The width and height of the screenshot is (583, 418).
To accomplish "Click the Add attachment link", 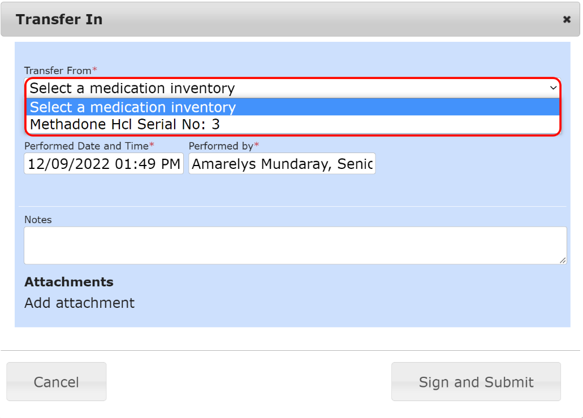I will 79,303.
